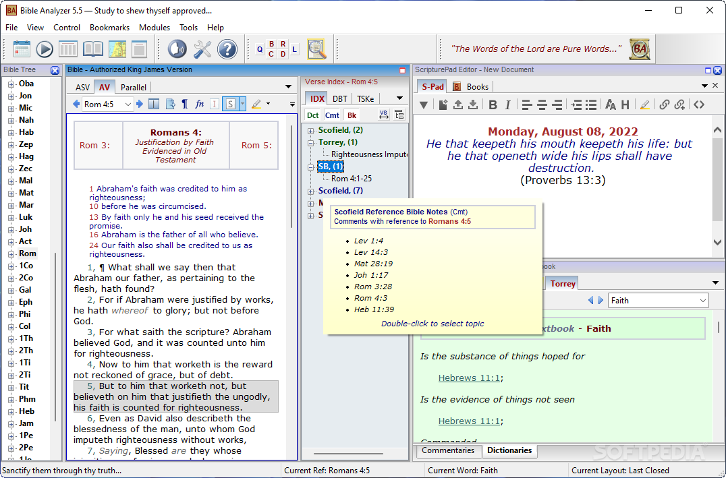Open the Tools menu
Image resolution: width=726 pixels, height=478 pixels.
tap(188, 27)
